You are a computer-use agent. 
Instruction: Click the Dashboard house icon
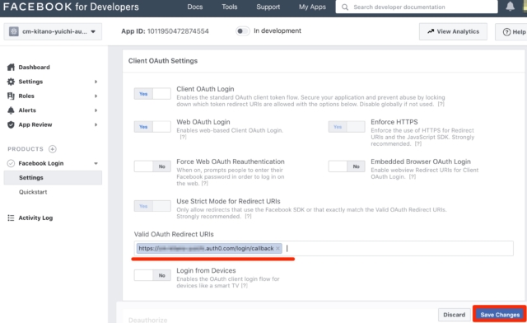(11, 68)
